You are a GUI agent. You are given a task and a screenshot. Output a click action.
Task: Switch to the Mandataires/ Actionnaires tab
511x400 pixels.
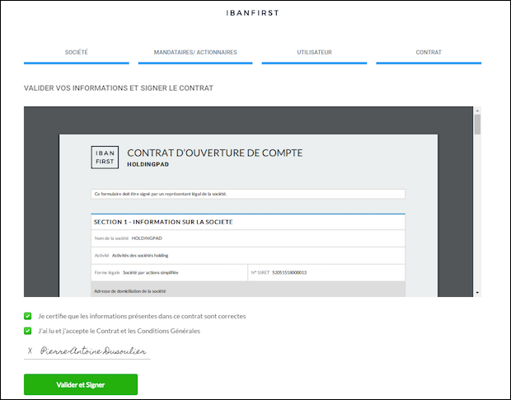pyautogui.click(x=195, y=53)
